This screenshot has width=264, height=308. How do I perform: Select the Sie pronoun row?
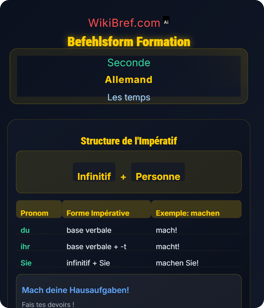(26, 263)
